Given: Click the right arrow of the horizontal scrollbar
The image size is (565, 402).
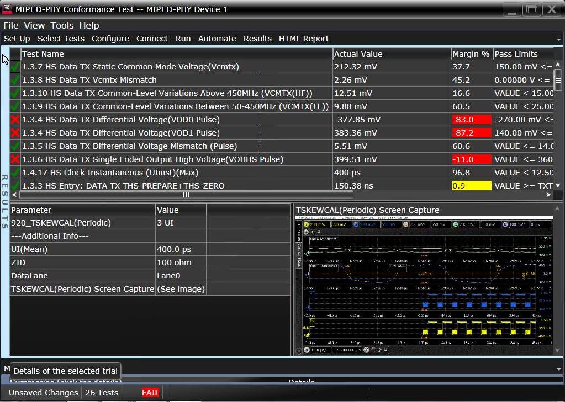Looking at the screenshot, I should [548, 195].
